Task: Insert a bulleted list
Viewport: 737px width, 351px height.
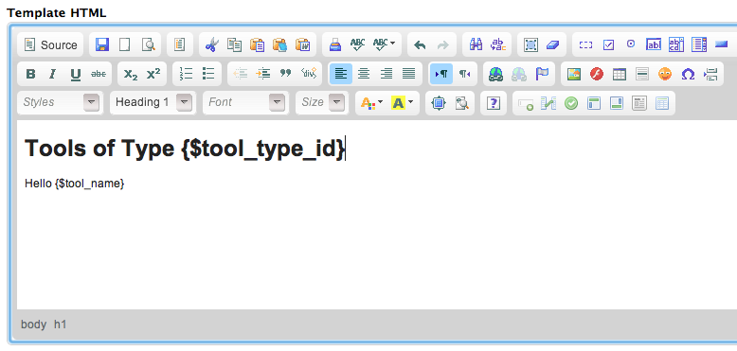Action: (x=208, y=74)
